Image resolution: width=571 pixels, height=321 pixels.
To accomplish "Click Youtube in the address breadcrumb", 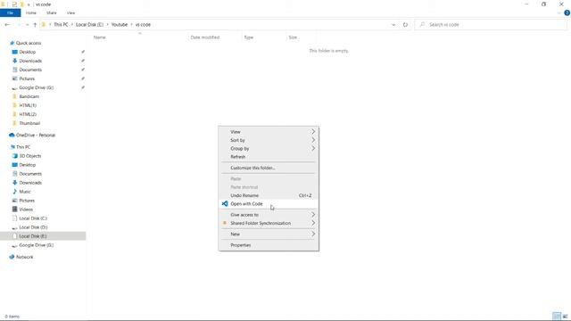I will [x=120, y=25].
